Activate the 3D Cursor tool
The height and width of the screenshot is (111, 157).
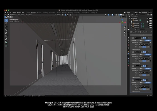pyautogui.click(x=6, y=23)
